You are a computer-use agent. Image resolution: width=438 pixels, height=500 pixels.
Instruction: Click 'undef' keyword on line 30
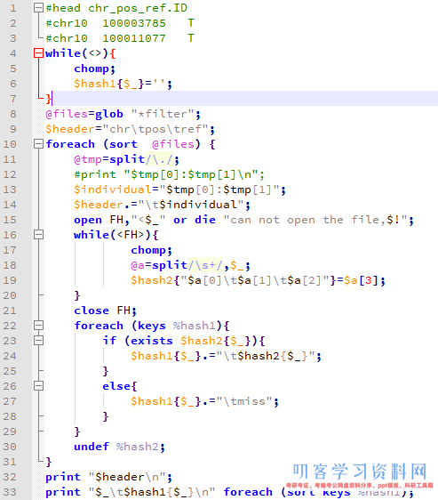point(92,447)
